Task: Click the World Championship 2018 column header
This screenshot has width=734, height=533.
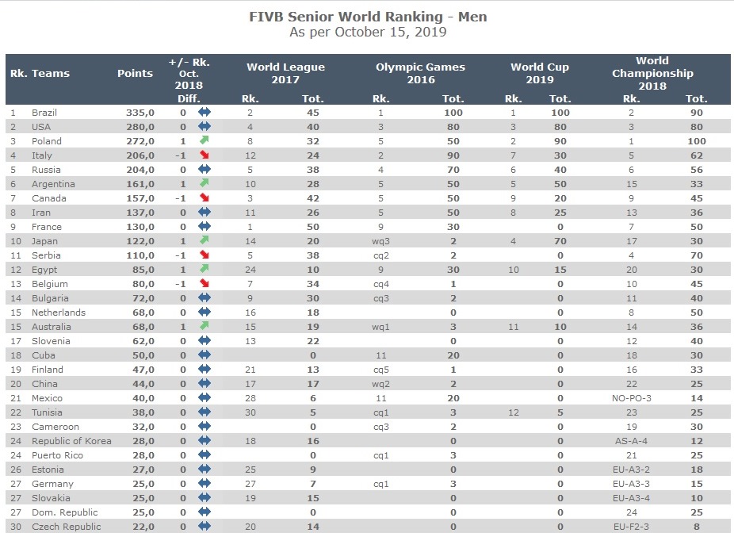Action: (x=652, y=73)
